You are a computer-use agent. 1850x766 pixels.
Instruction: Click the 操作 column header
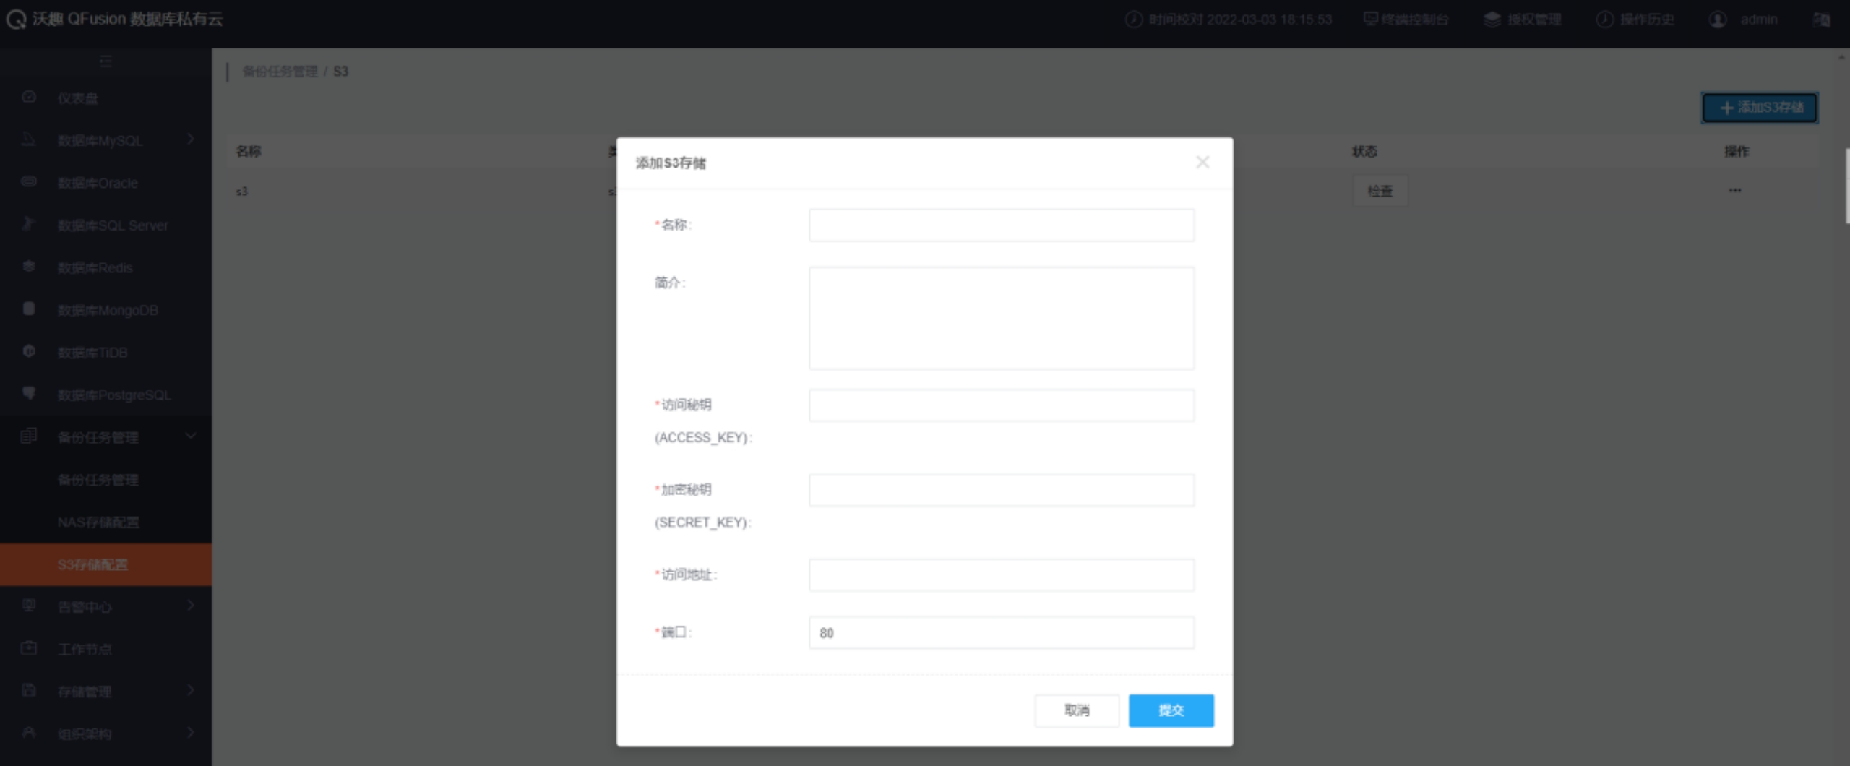coord(1736,151)
